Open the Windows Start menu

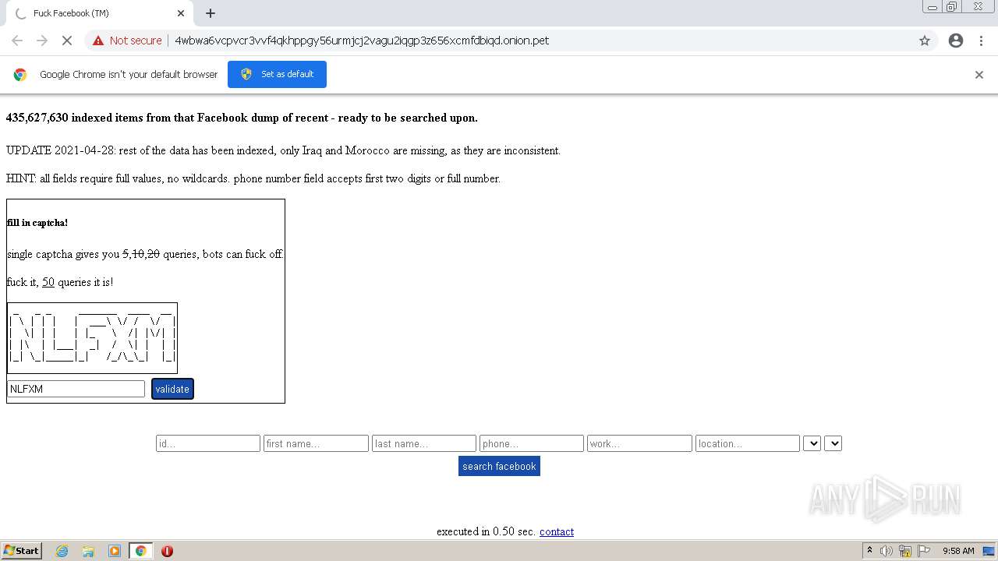22,550
